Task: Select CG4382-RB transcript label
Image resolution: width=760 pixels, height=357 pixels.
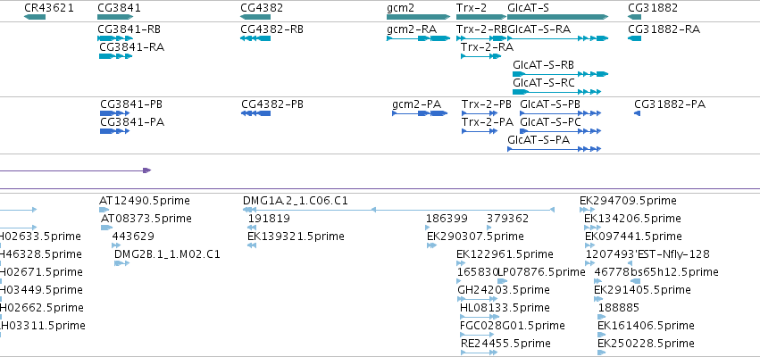Action: point(271,29)
